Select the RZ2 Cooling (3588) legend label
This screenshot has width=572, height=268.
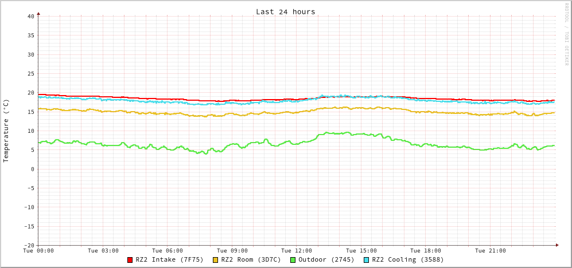click(x=407, y=259)
